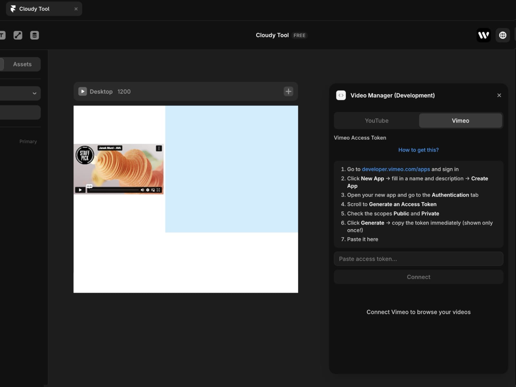Open the CMS database icon
This screenshot has height=387, width=516.
click(x=35, y=35)
